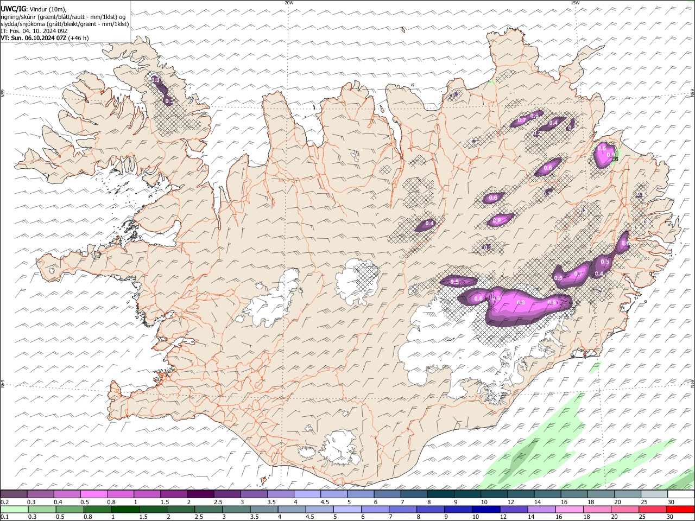Viewport: 695px width, 521px height.
Task: Click the 3.5–4 swatch on the top scale
Action: point(281,494)
